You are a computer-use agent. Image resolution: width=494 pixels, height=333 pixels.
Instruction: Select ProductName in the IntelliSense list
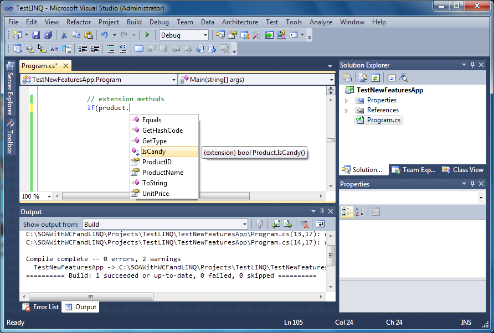coord(164,173)
